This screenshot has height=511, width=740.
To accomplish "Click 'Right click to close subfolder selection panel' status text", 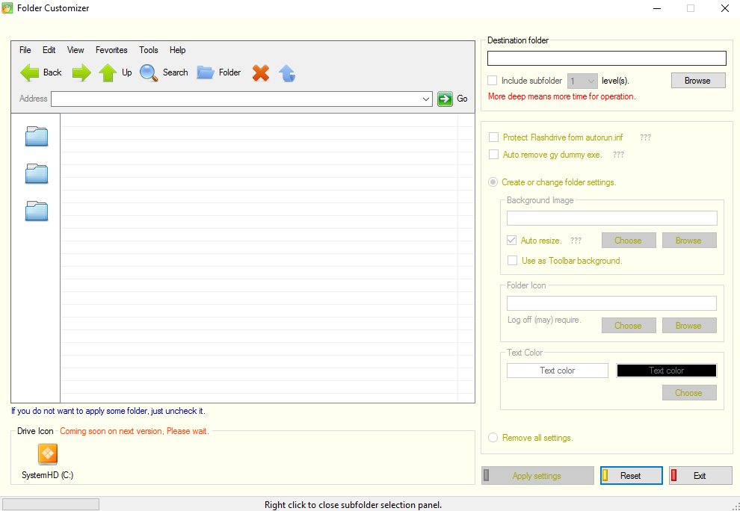I will 353,505.
